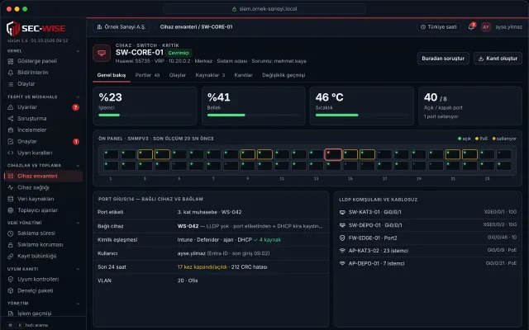Screen dimensions: 529x330
Task: Click the switch device icon beside SW-CORE-01
Action: (102, 53)
